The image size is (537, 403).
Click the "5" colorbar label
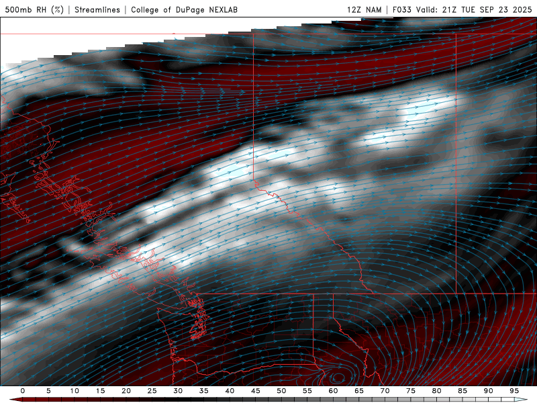tap(48, 391)
